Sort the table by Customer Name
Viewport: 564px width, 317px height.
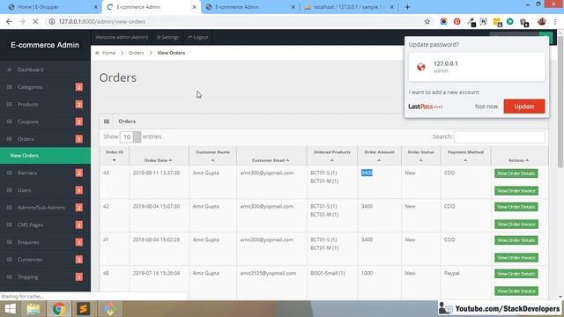click(212, 156)
